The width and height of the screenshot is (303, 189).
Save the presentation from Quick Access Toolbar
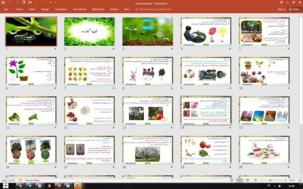3,3
